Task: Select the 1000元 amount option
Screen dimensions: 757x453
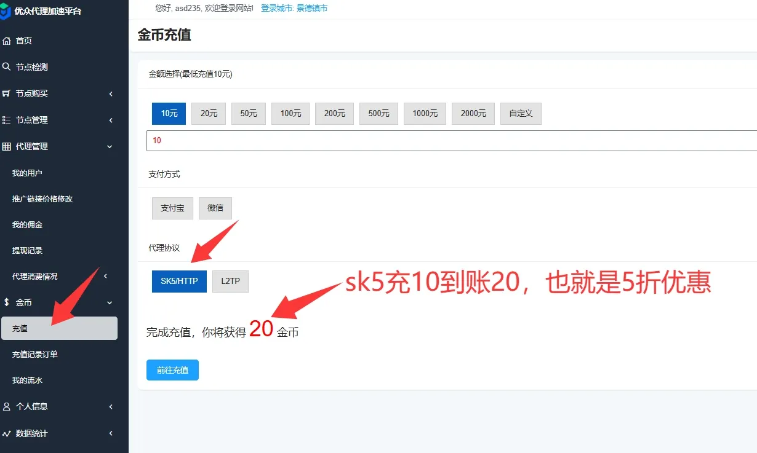Action: click(x=425, y=114)
